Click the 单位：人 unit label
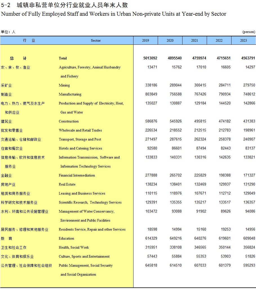Viewport: 256px width, 297px height. tap(8, 32)
